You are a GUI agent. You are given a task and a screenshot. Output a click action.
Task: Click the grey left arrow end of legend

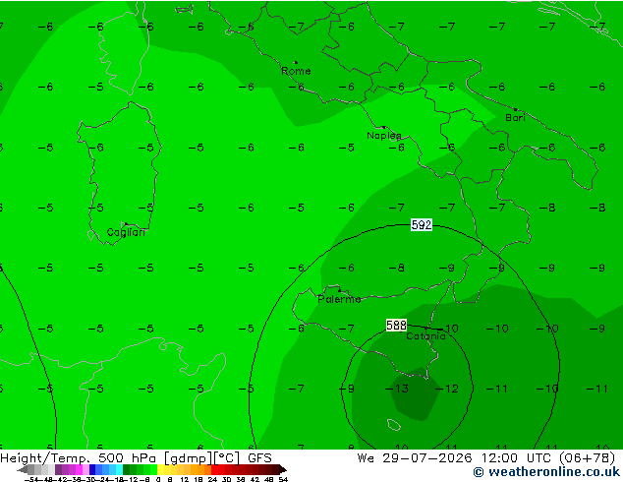[23, 469]
